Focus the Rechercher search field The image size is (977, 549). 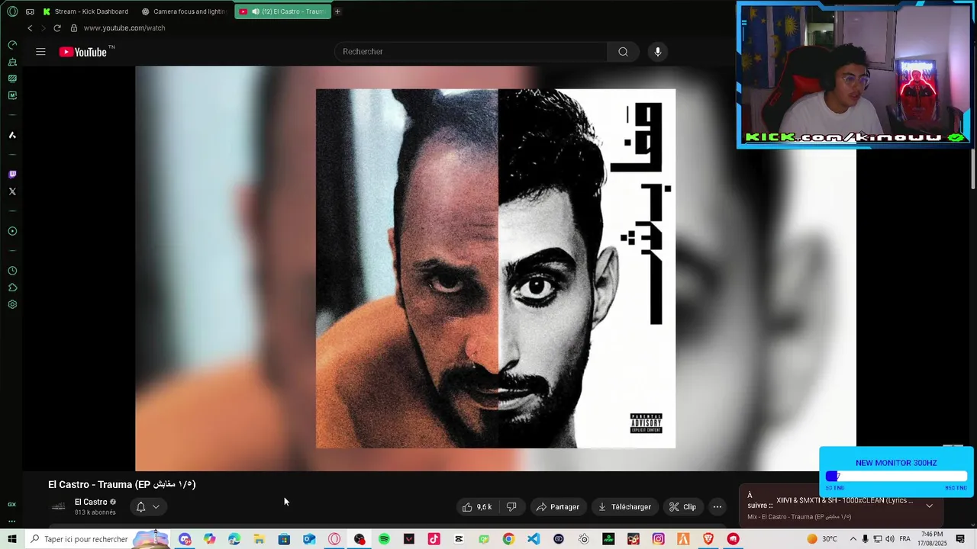471,52
